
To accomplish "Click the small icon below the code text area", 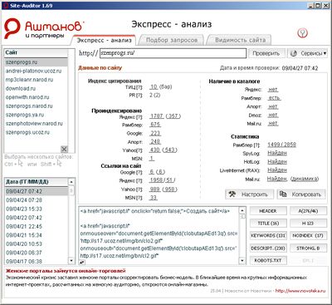I will 82,262.
